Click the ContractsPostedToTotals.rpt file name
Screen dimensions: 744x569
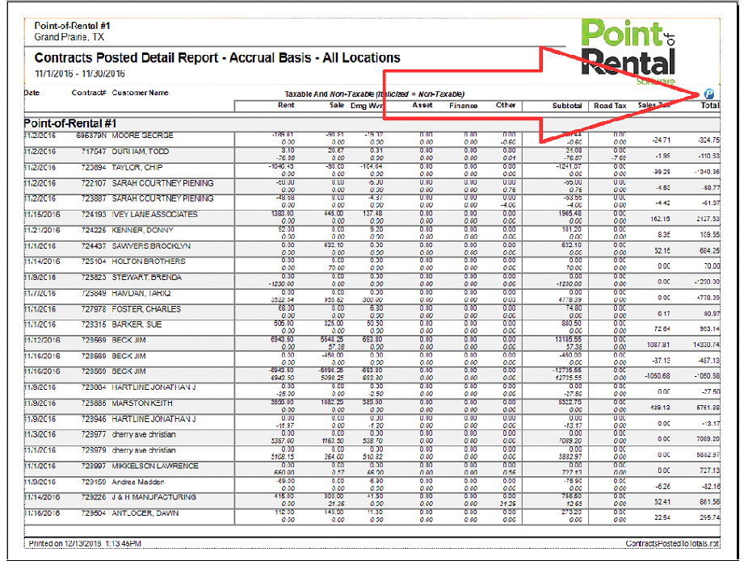672,543
